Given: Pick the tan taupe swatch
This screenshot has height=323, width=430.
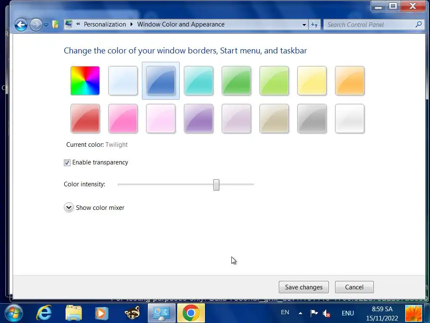Looking at the screenshot, I should pyautogui.click(x=274, y=119).
